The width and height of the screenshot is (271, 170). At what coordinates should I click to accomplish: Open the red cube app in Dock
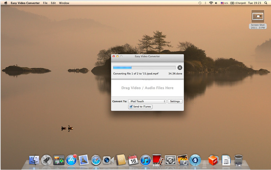[x=213, y=160]
